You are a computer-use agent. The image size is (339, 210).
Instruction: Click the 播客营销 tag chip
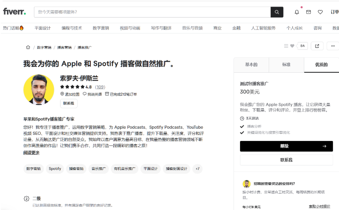point(76,169)
